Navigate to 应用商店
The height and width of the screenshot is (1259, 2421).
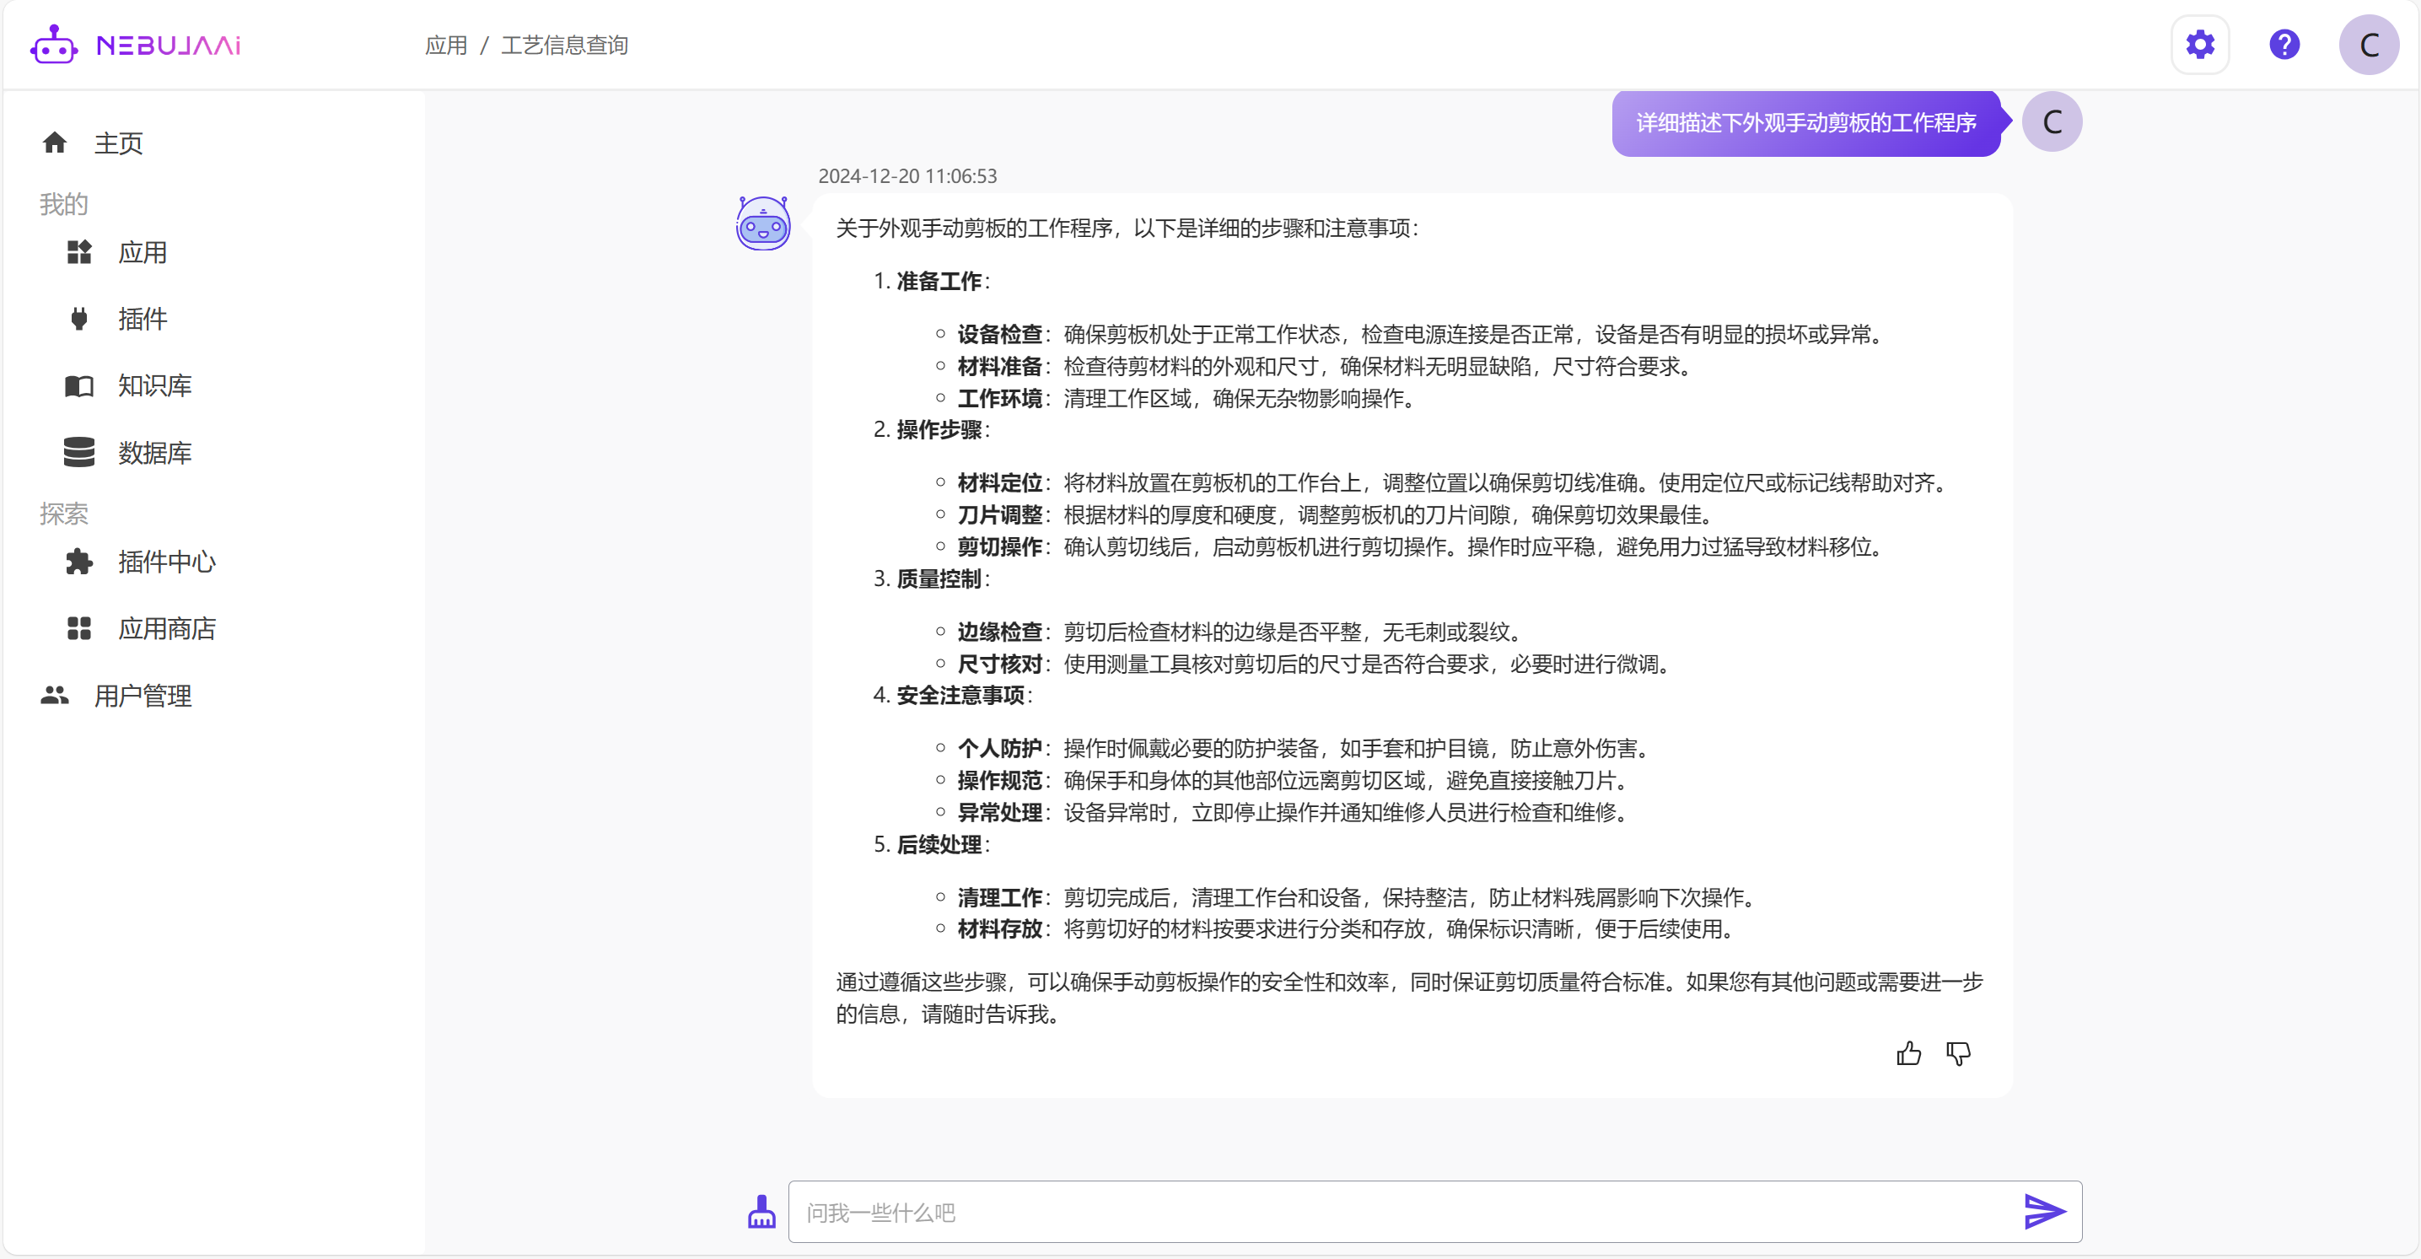166,627
